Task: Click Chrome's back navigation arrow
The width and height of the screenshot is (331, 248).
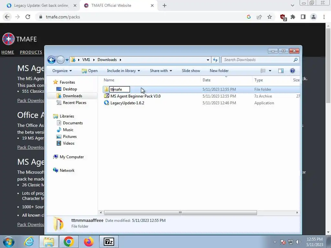Action: 7,17
